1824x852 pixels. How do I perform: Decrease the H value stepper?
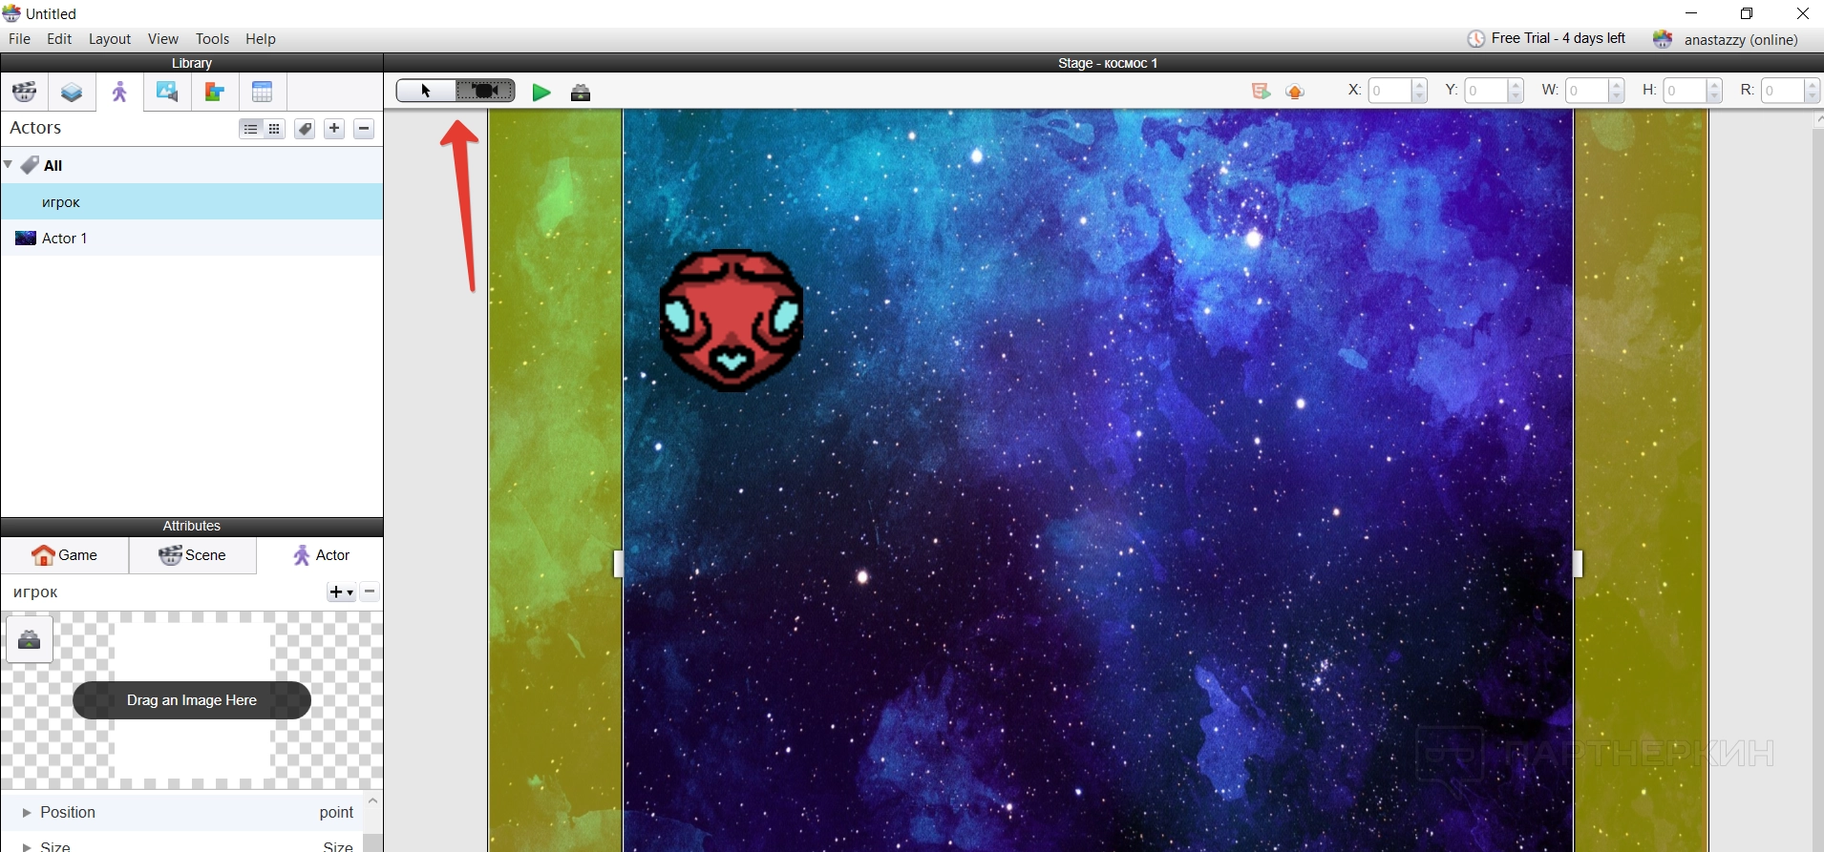[1714, 96]
